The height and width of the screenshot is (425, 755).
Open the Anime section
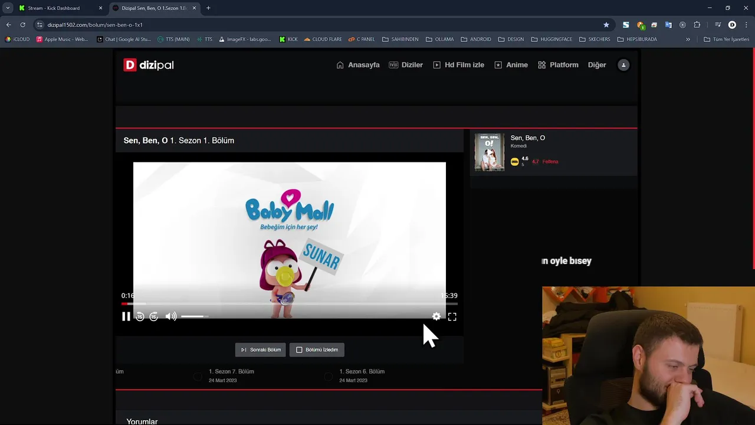(511, 65)
